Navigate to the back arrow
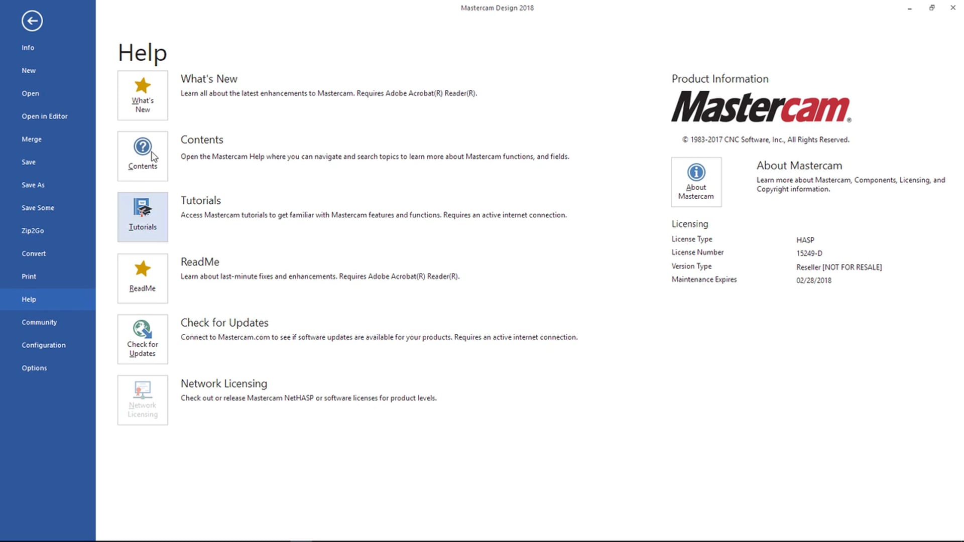Screen dimensions: 964x542 (x=32, y=21)
